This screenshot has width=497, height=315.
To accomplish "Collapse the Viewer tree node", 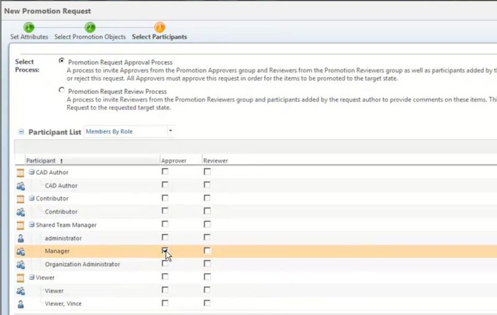I will pos(32,277).
